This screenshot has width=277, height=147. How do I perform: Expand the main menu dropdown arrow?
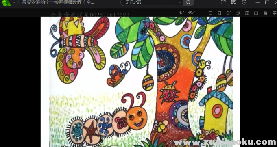tap(13, 3)
